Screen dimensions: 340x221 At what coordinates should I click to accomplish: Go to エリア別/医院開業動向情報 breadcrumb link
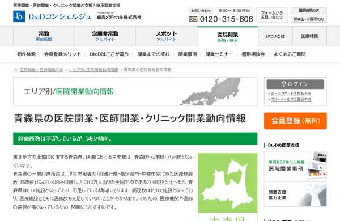click(93, 70)
